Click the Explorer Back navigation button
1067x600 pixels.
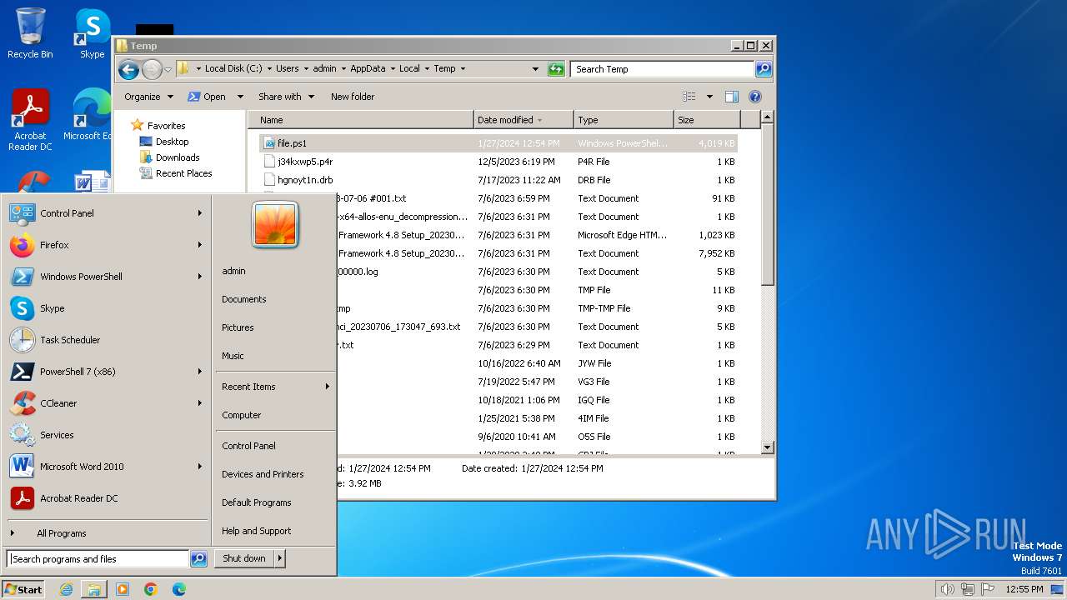[128, 69]
